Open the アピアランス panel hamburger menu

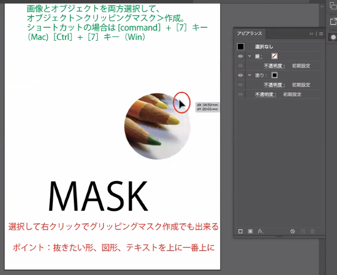coord(321,34)
